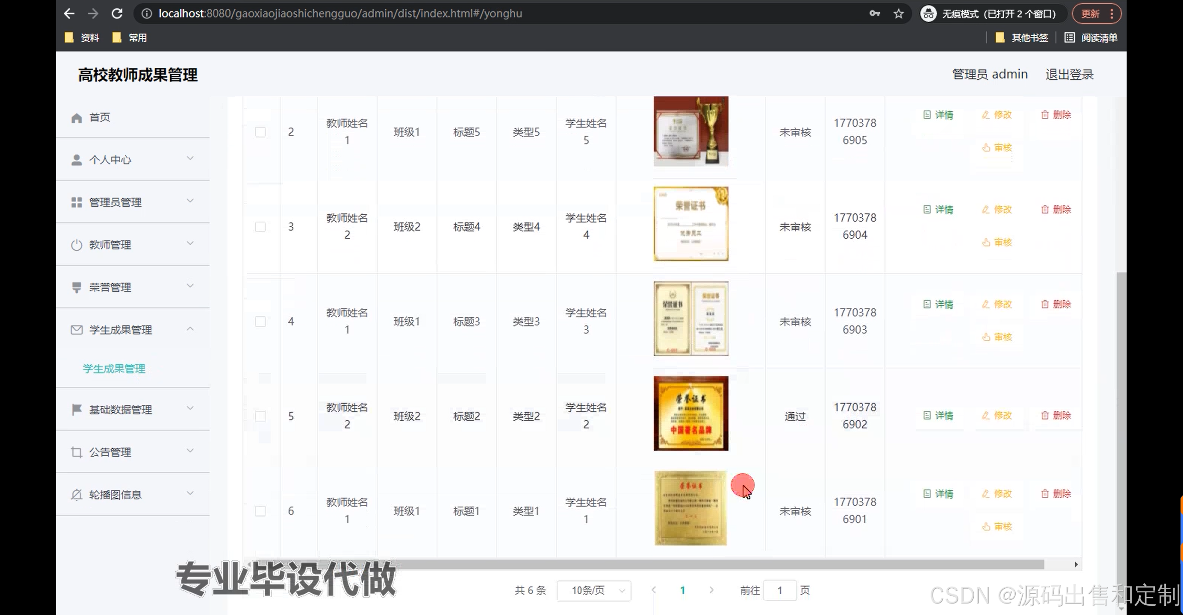Select 学生成果管理 submenu item

114,368
